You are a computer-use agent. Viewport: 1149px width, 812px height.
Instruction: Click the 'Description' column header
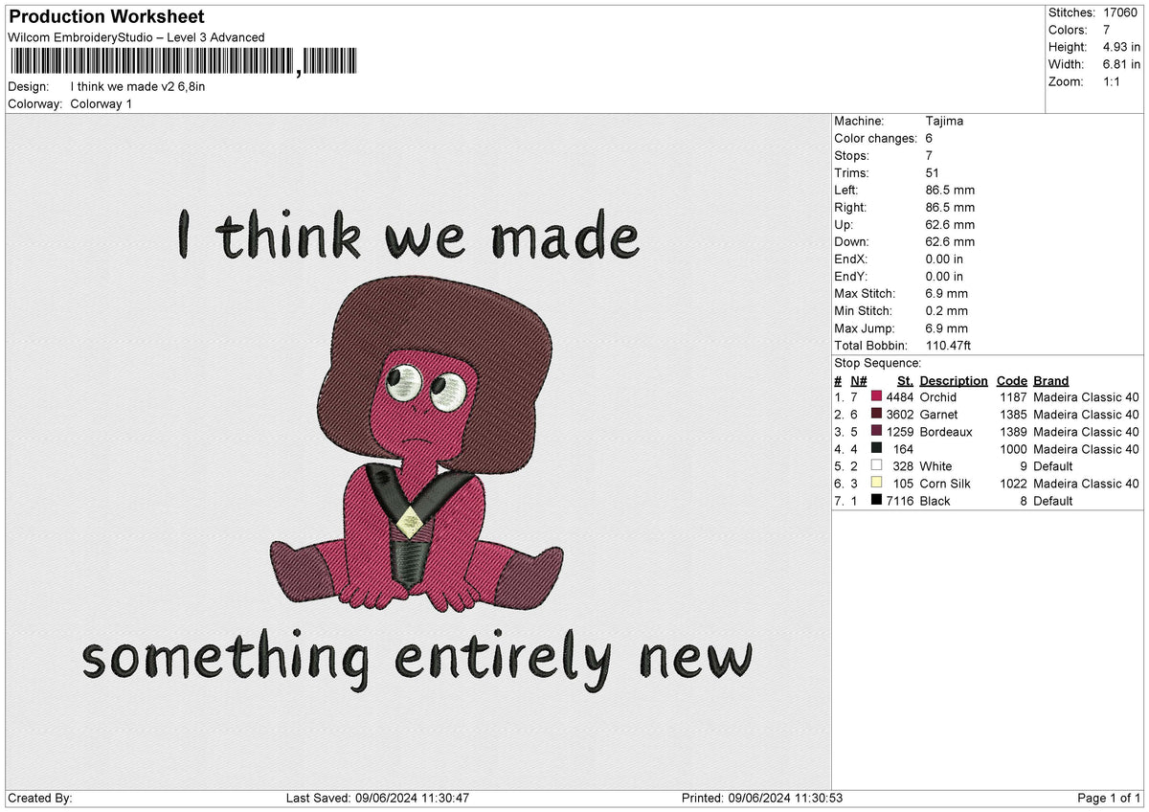954,381
